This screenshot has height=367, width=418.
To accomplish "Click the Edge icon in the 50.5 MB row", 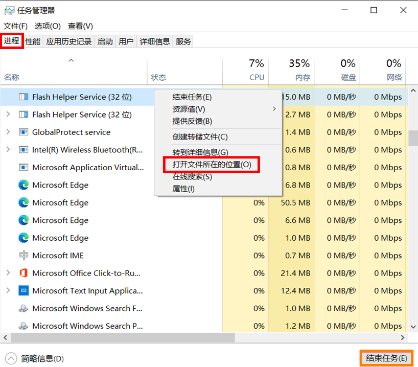I will [24, 202].
